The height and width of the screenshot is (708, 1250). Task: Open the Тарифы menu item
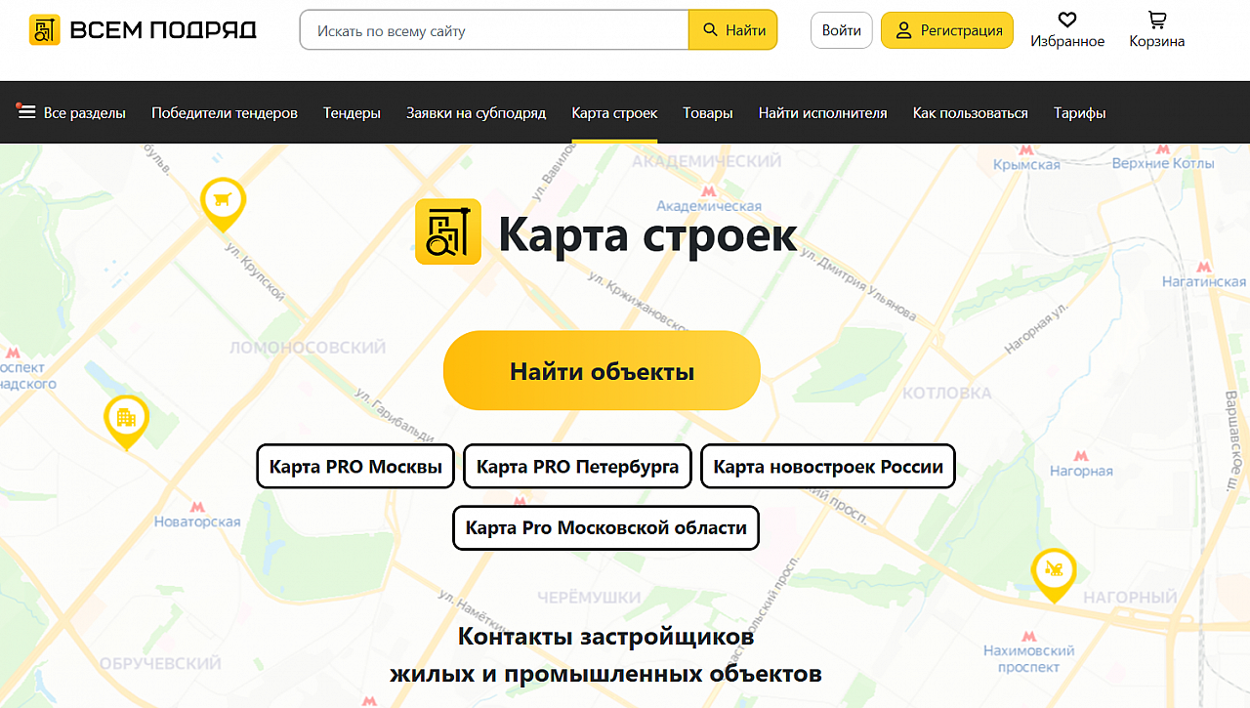[1079, 112]
